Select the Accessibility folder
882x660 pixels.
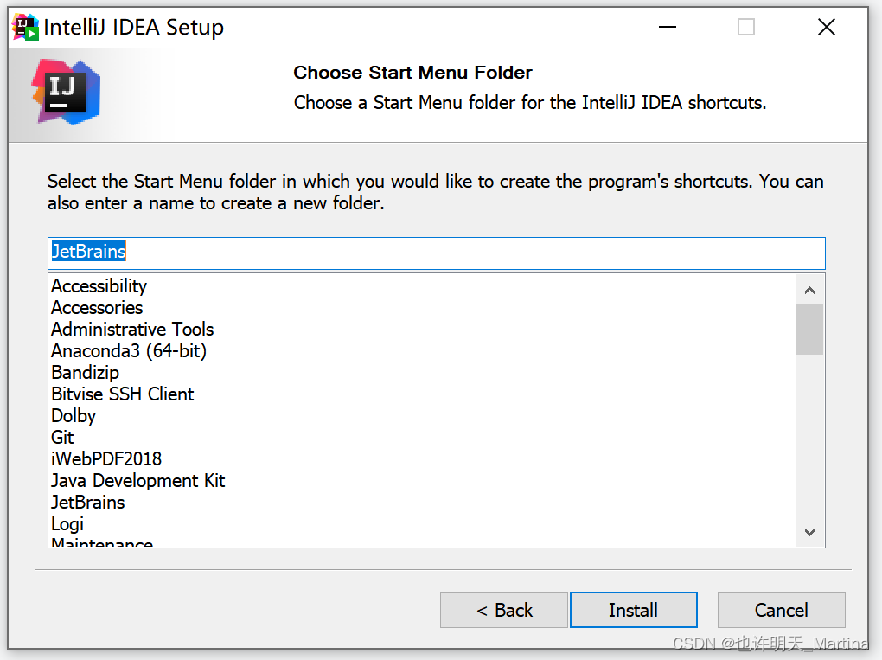[x=99, y=285]
